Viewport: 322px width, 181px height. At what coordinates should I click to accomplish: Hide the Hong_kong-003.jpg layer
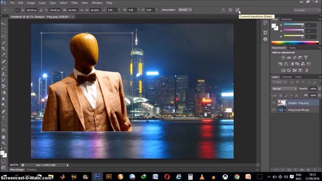point(274,110)
